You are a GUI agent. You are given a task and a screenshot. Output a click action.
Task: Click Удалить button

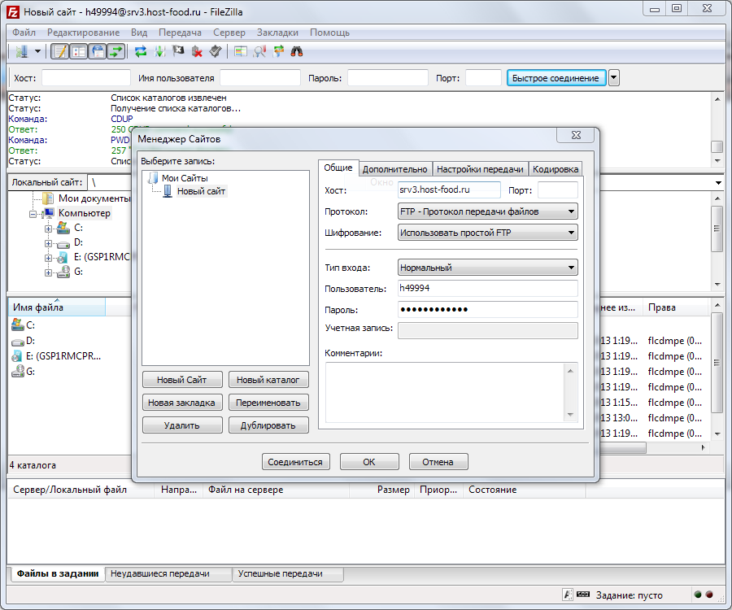[x=181, y=425]
